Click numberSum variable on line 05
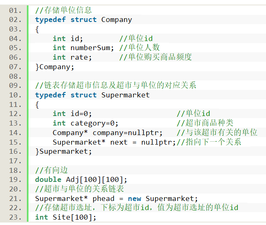 pos(92,48)
